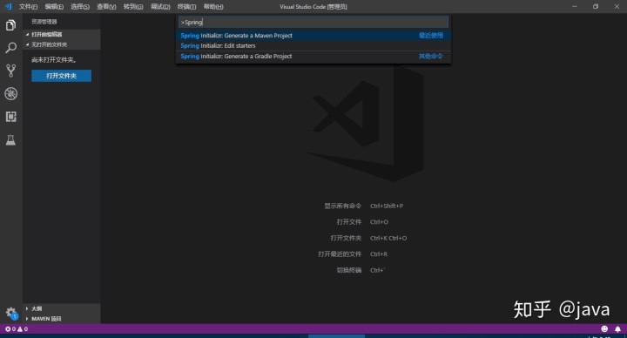The height and width of the screenshot is (338, 627).
Task: Open the 文件(F) menu
Action: 28,7
